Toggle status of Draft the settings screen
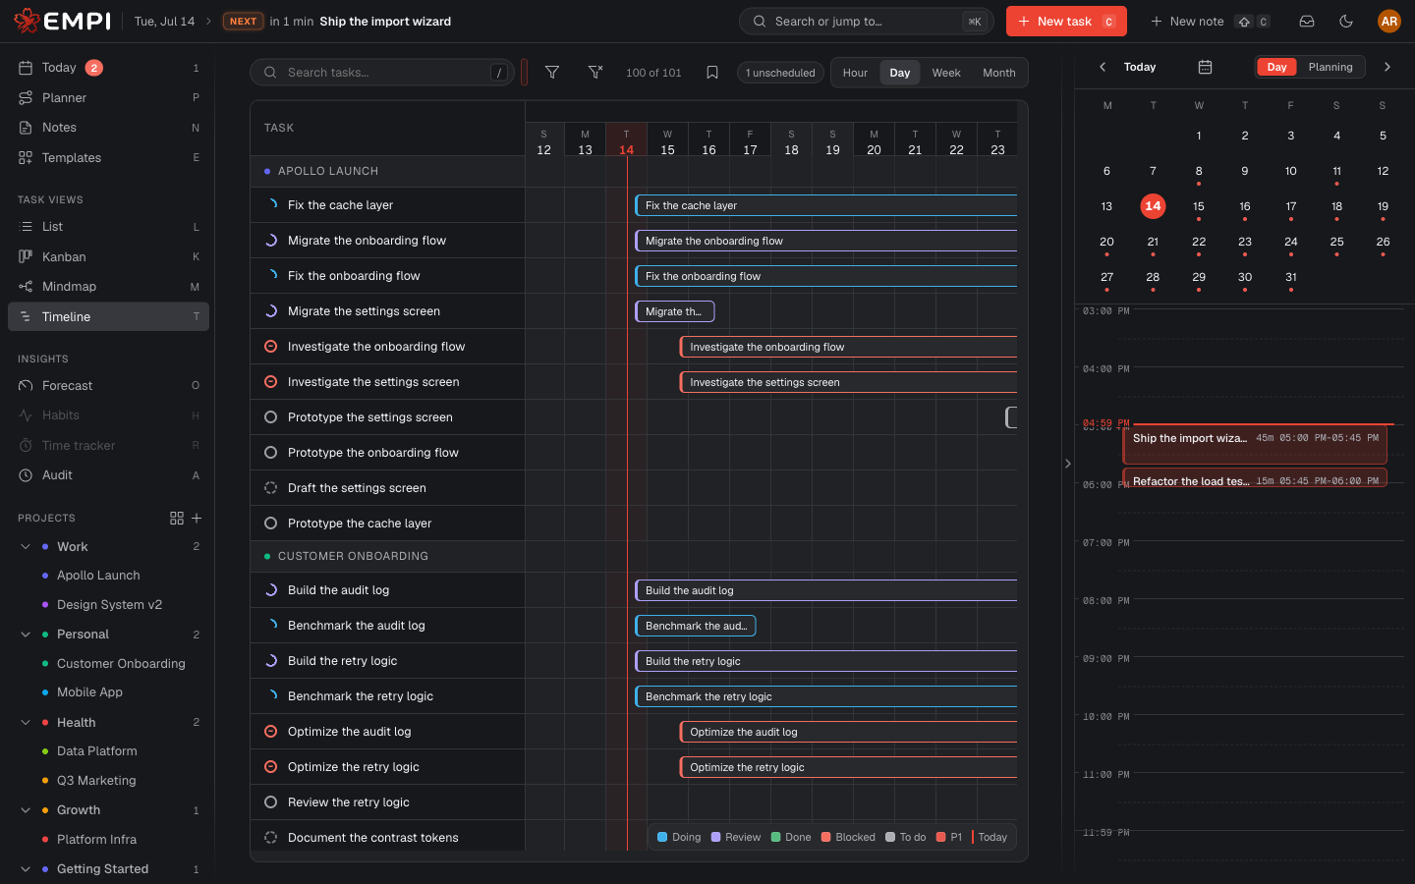Image resolution: width=1415 pixels, height=884 pixels. [270, 488]
